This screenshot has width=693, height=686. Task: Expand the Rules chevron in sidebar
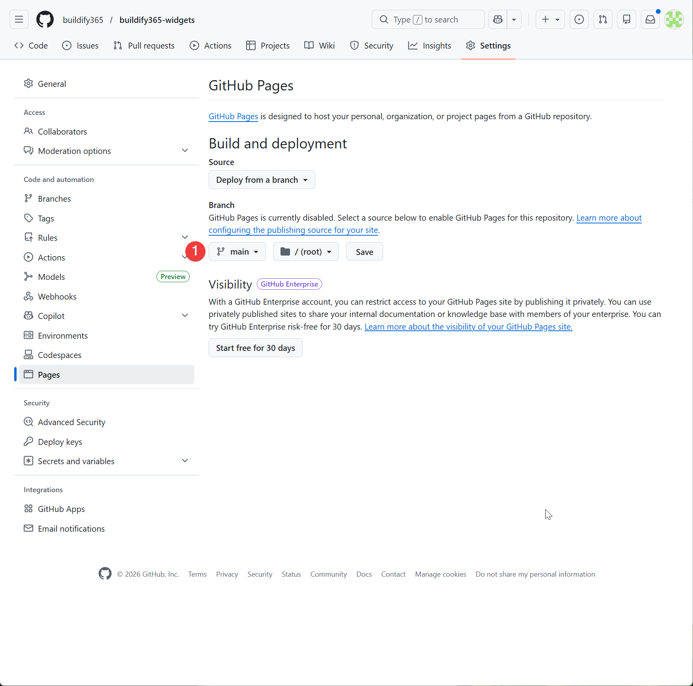[x=185, y=238]
